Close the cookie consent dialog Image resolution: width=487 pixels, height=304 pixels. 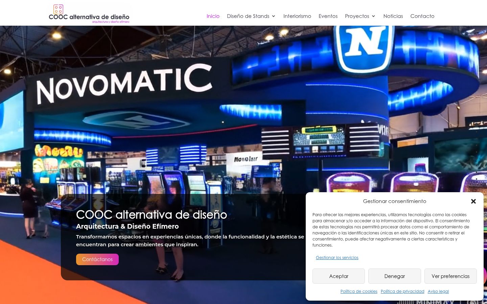[x=473, y=201]
